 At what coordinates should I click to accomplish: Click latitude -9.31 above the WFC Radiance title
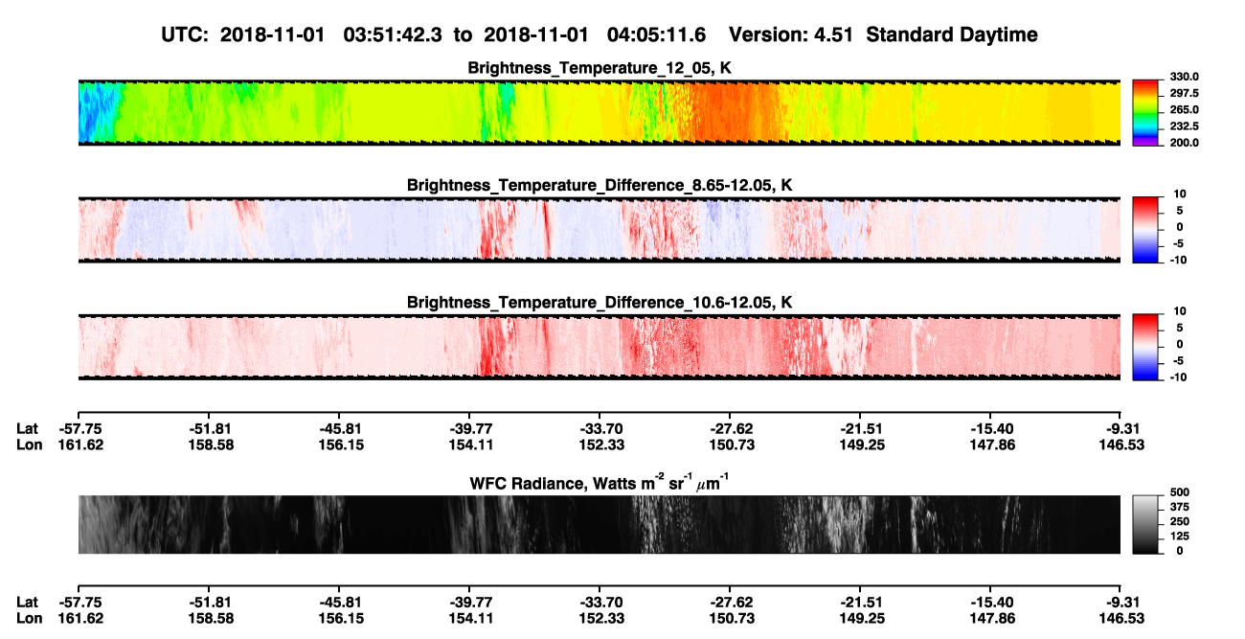point(1124,428)
